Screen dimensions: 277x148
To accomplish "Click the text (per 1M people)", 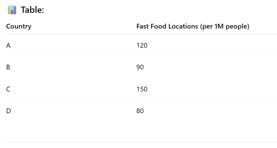I will 225,26.
